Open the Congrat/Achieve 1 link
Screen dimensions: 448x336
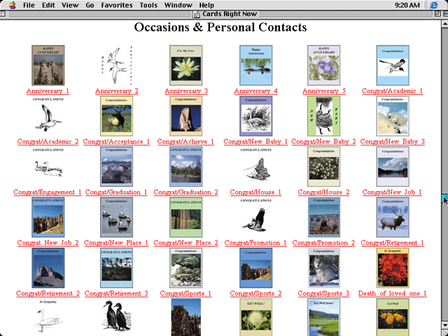185,141
